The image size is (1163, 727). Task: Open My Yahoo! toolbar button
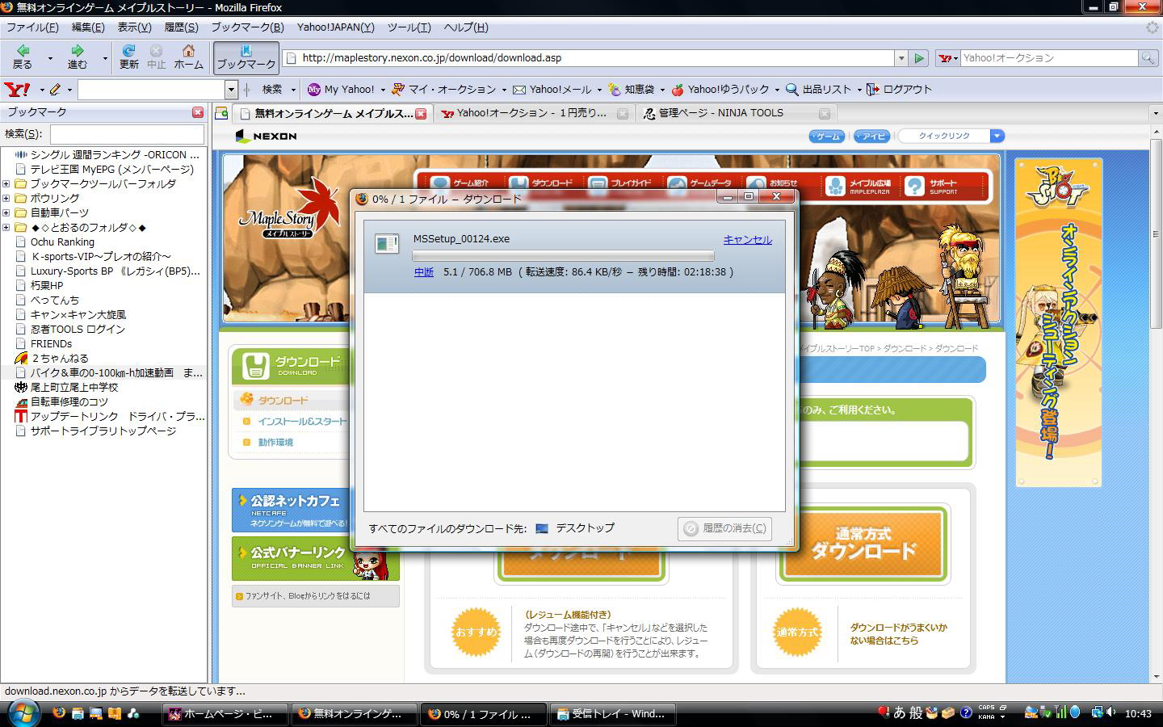(341, 90)
